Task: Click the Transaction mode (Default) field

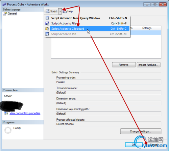Action: [x=108, y=93]
